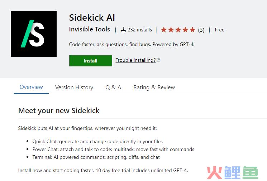Click the second rating star

tap(171, 30)
